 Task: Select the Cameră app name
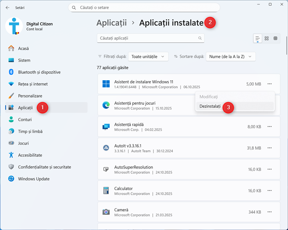coord(121,210)
